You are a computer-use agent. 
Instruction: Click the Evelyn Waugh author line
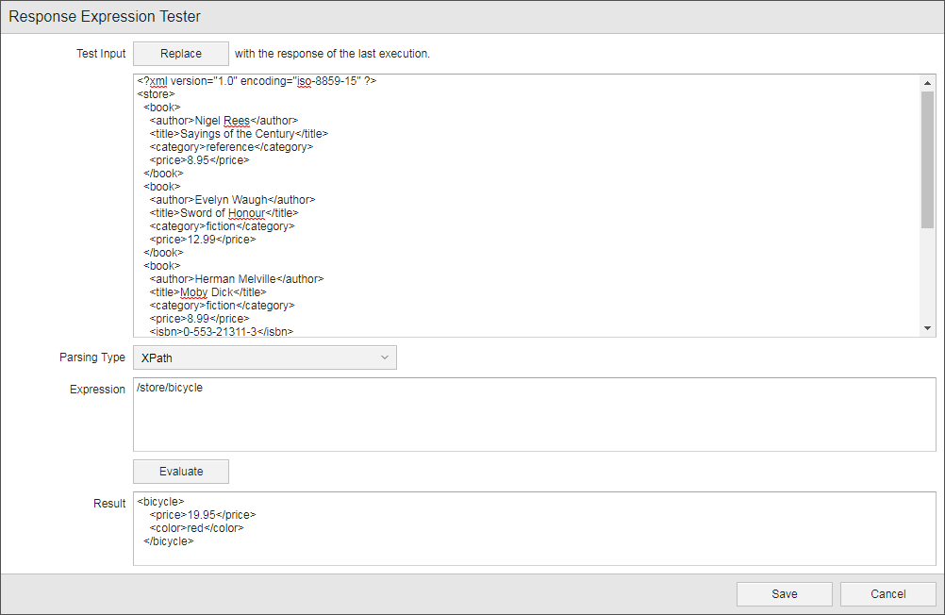click(x=231, y=200)
